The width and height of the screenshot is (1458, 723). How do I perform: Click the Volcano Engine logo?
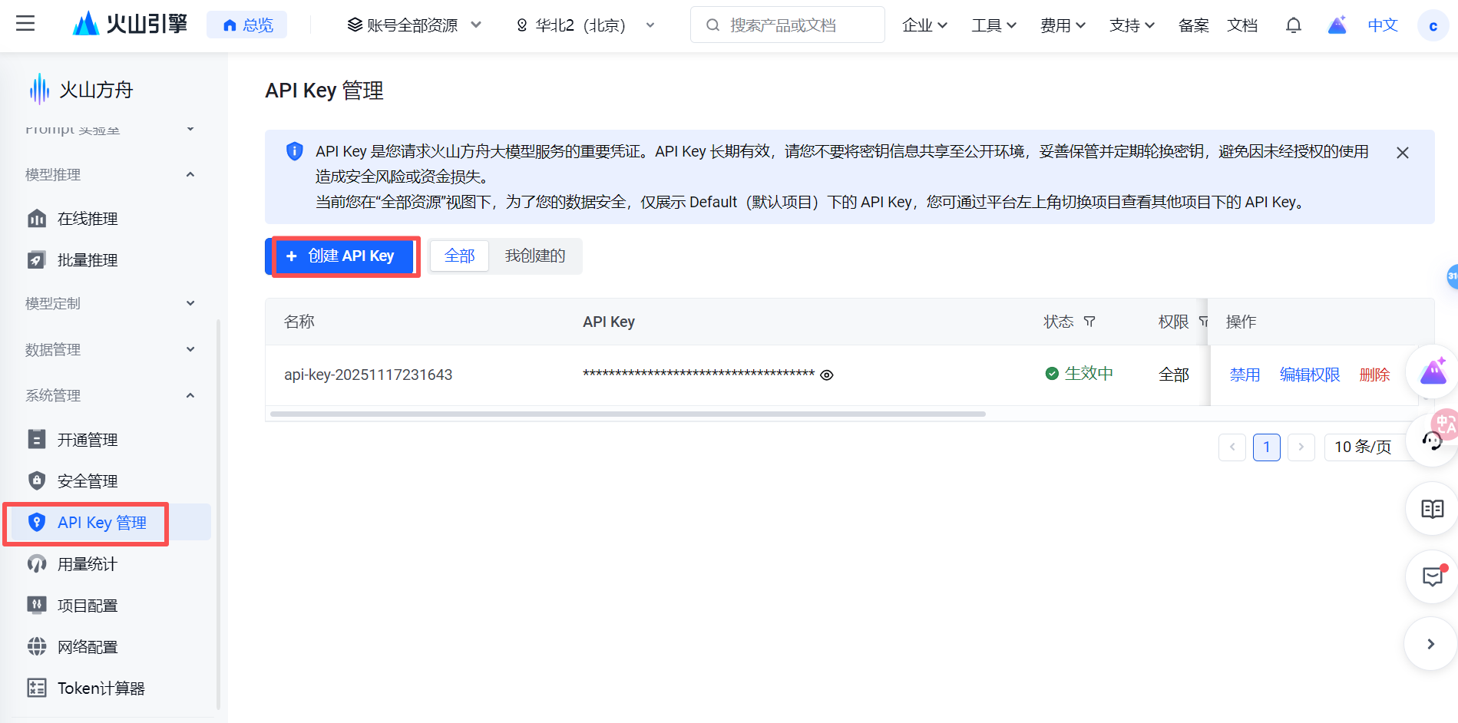(x=130, y=25)
